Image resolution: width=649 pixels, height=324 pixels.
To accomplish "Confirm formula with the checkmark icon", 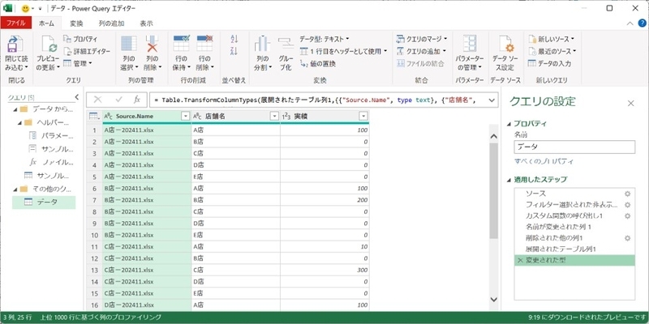I will (x=118, y=100).
